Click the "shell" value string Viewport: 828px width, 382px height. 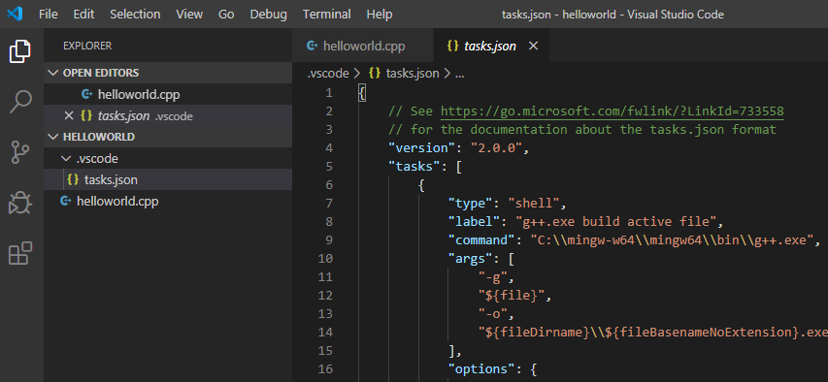[533, 204]
